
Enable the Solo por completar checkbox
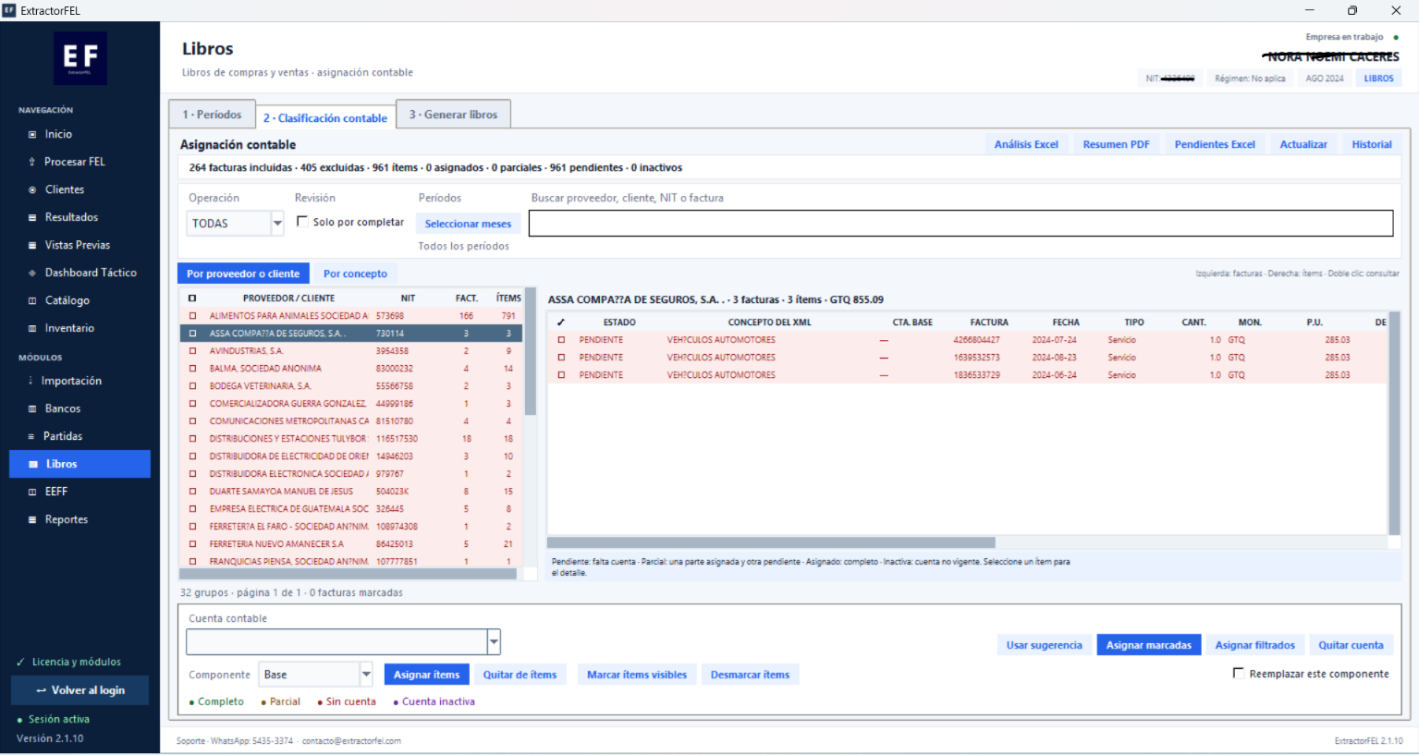click(302, 222)
